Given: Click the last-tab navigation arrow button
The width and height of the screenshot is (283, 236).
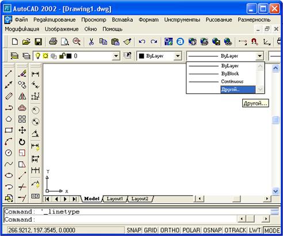Looking at the screenshot, I should pos(74,199).
